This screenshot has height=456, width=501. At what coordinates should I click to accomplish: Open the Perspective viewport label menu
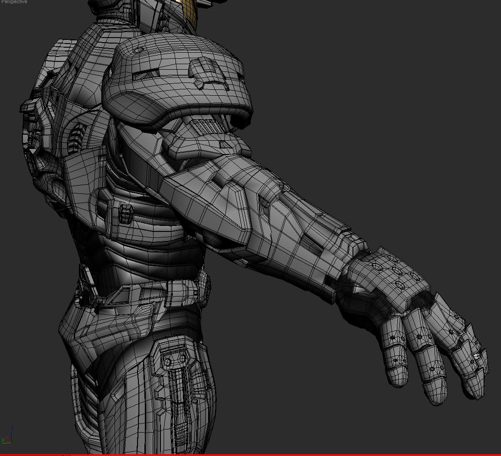14,2
